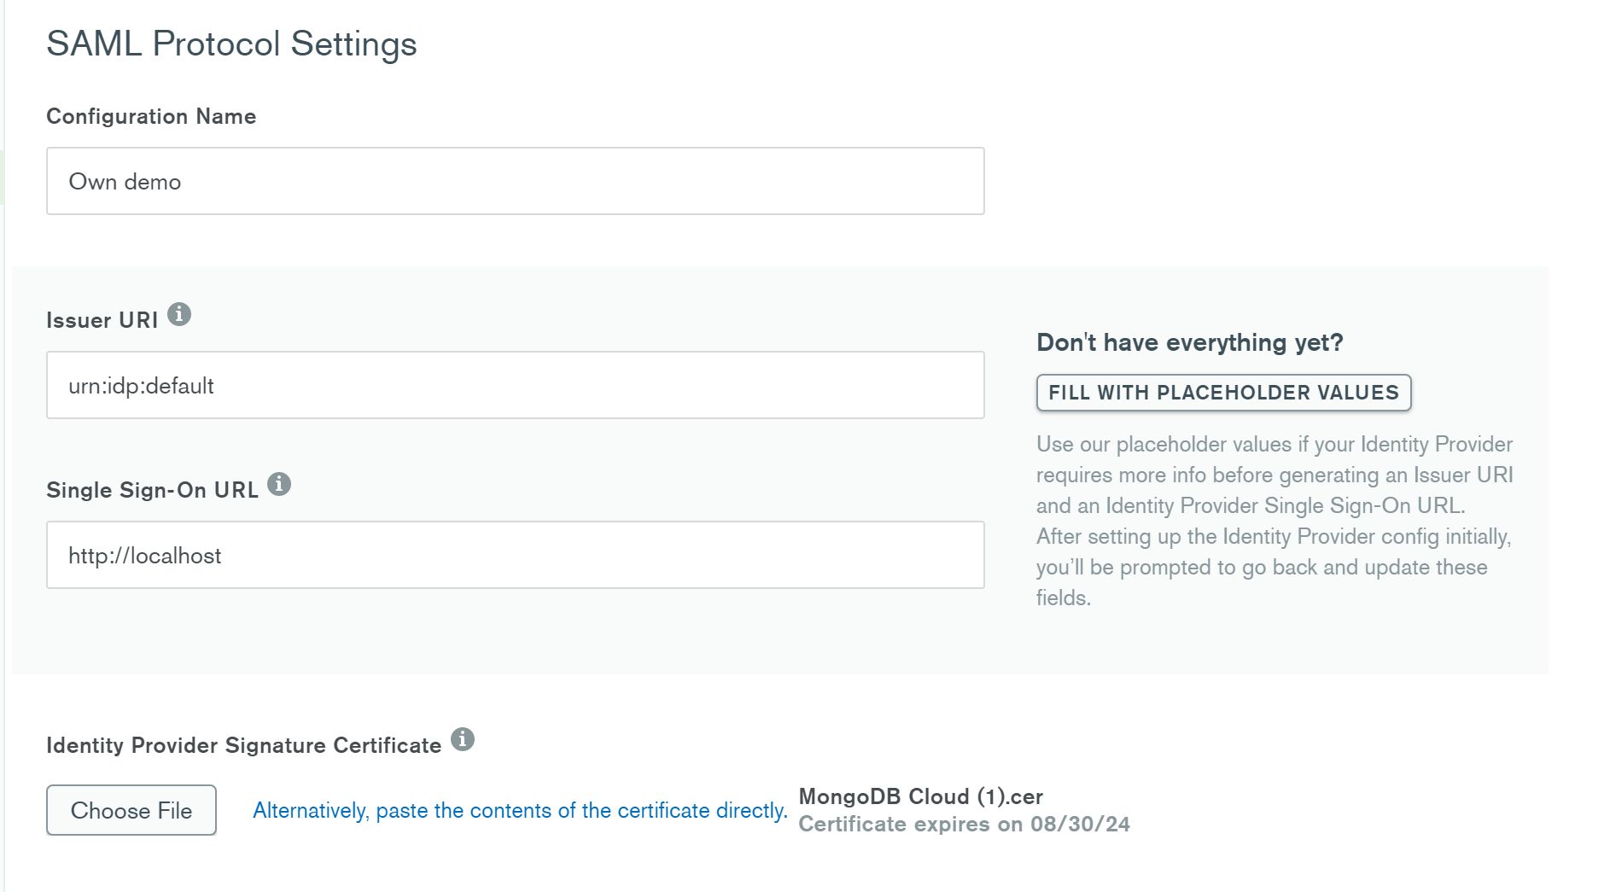Select the Single Sign-On URL input box
This screenshot has width=1610, height=892.
coord(515,555)
